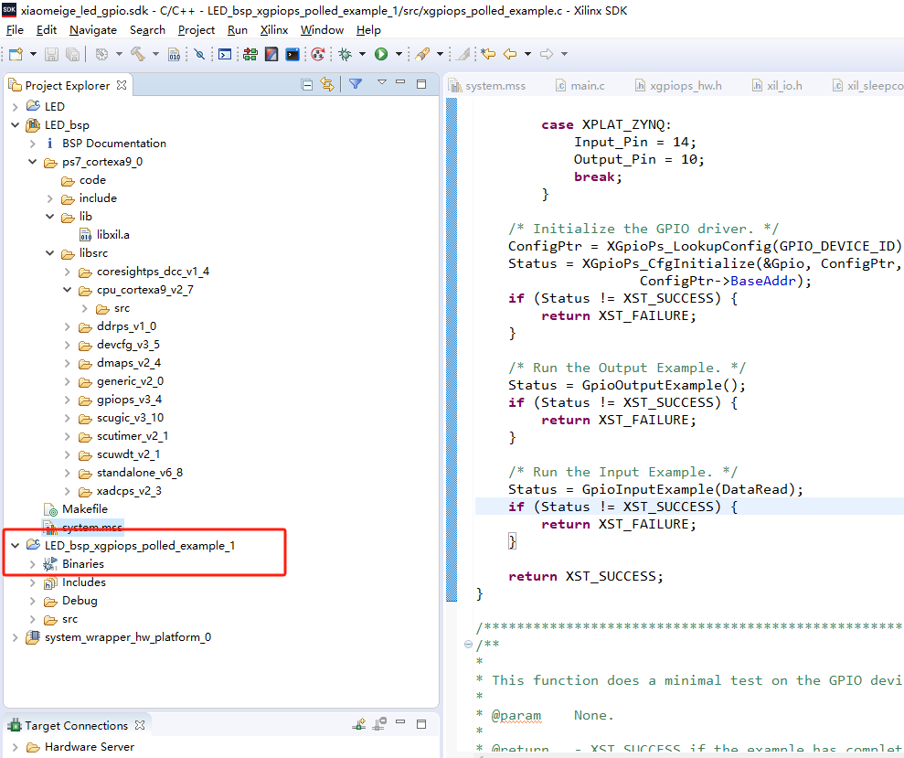Click the Debug bug icon

click(x=346, y=54)
